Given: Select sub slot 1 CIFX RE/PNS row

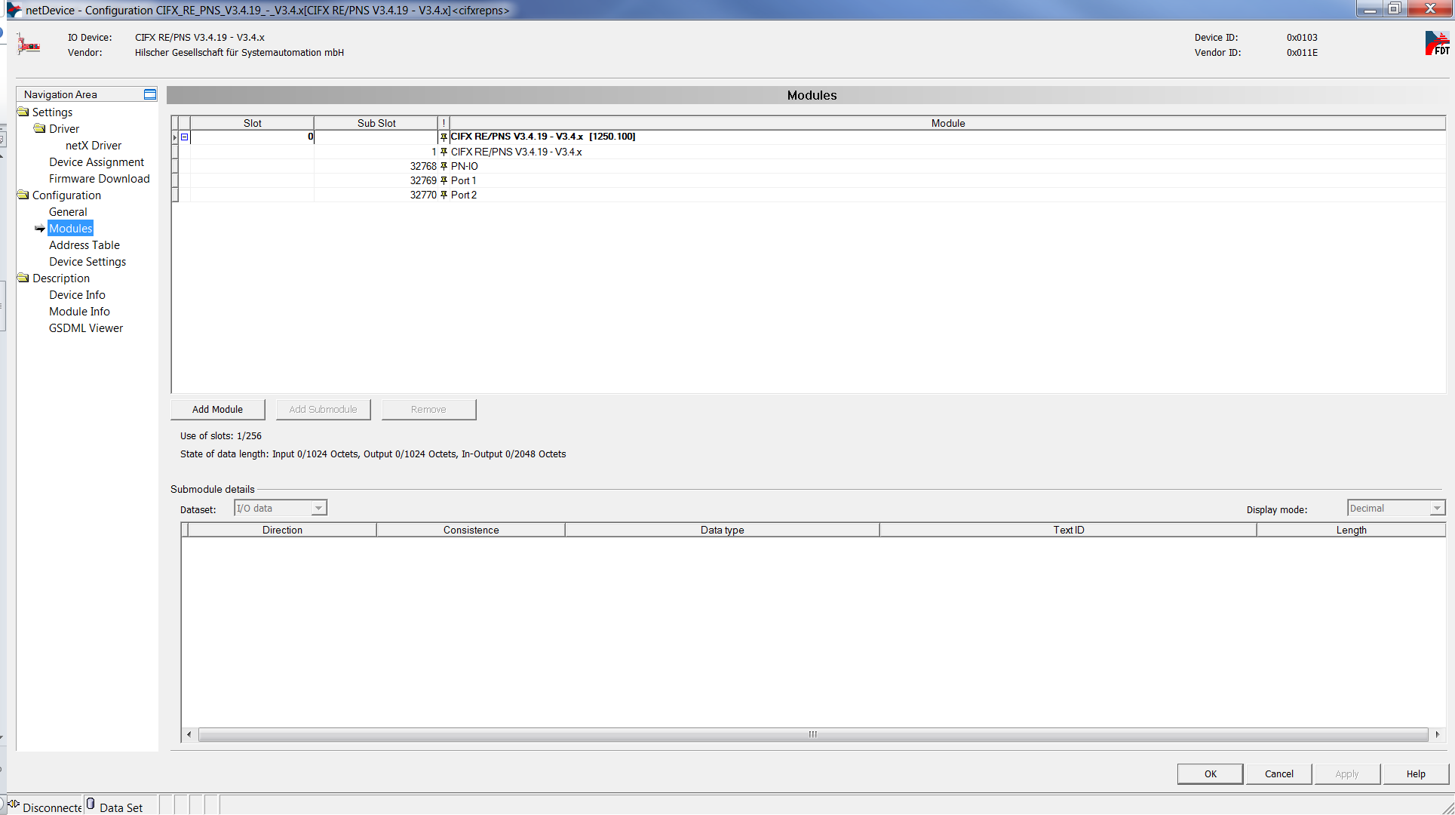Looking at the screenshot, I should 809,152.
